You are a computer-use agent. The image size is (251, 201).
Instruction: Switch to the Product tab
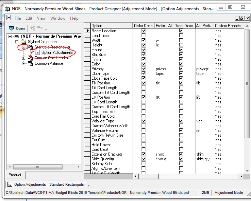pos(15,175)
